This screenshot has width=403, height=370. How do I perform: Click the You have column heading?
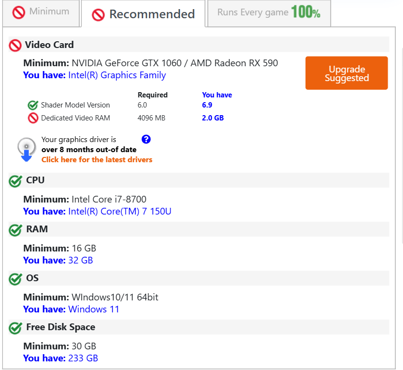point(217,95)
